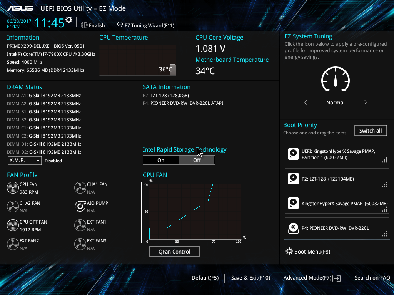
Task: Turn Intel Rapid Storage Technology On
Action: click(161, 160)
